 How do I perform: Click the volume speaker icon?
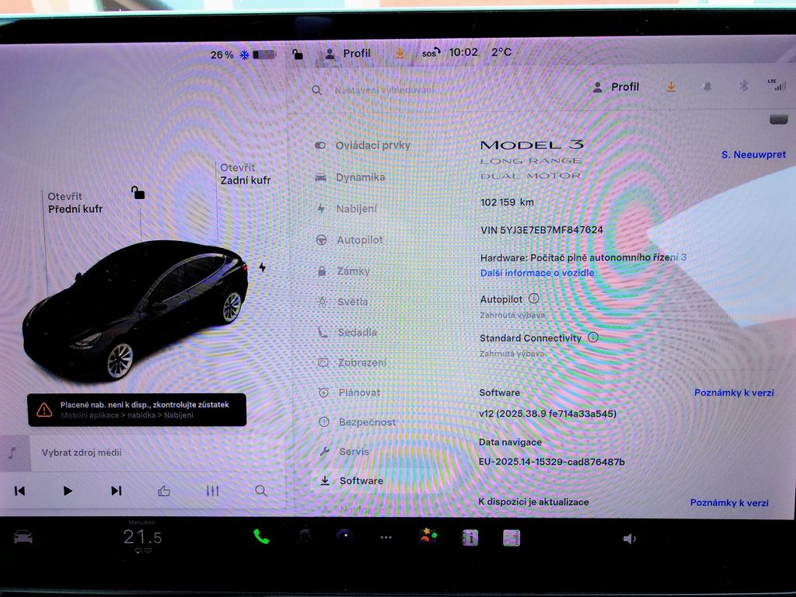pyautogui.click(x=629, y=539)
